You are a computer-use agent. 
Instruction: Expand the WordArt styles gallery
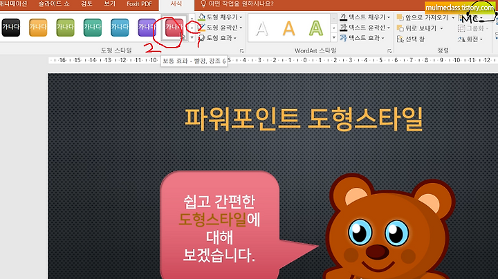pos(334,37)
